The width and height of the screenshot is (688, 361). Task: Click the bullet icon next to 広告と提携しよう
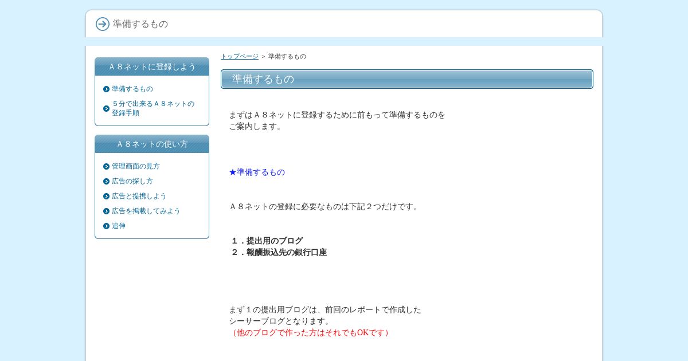(106, 197)
